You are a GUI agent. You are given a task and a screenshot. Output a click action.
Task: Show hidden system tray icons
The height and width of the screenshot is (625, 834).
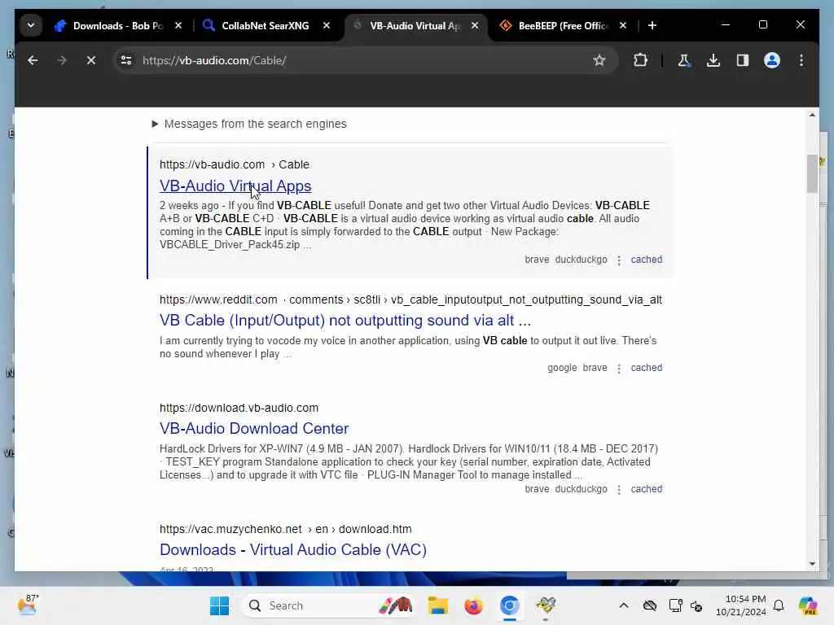click(x=624, y=605)
